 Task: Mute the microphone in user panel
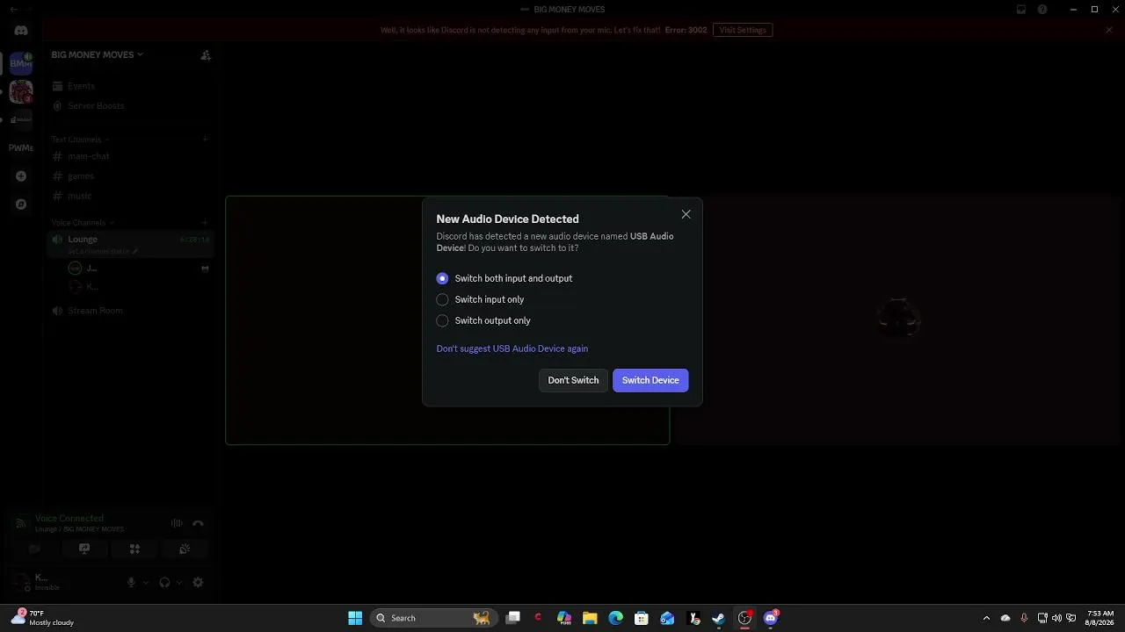click(132, 582)
